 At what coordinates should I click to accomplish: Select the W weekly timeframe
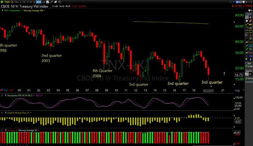coord(31,2)
